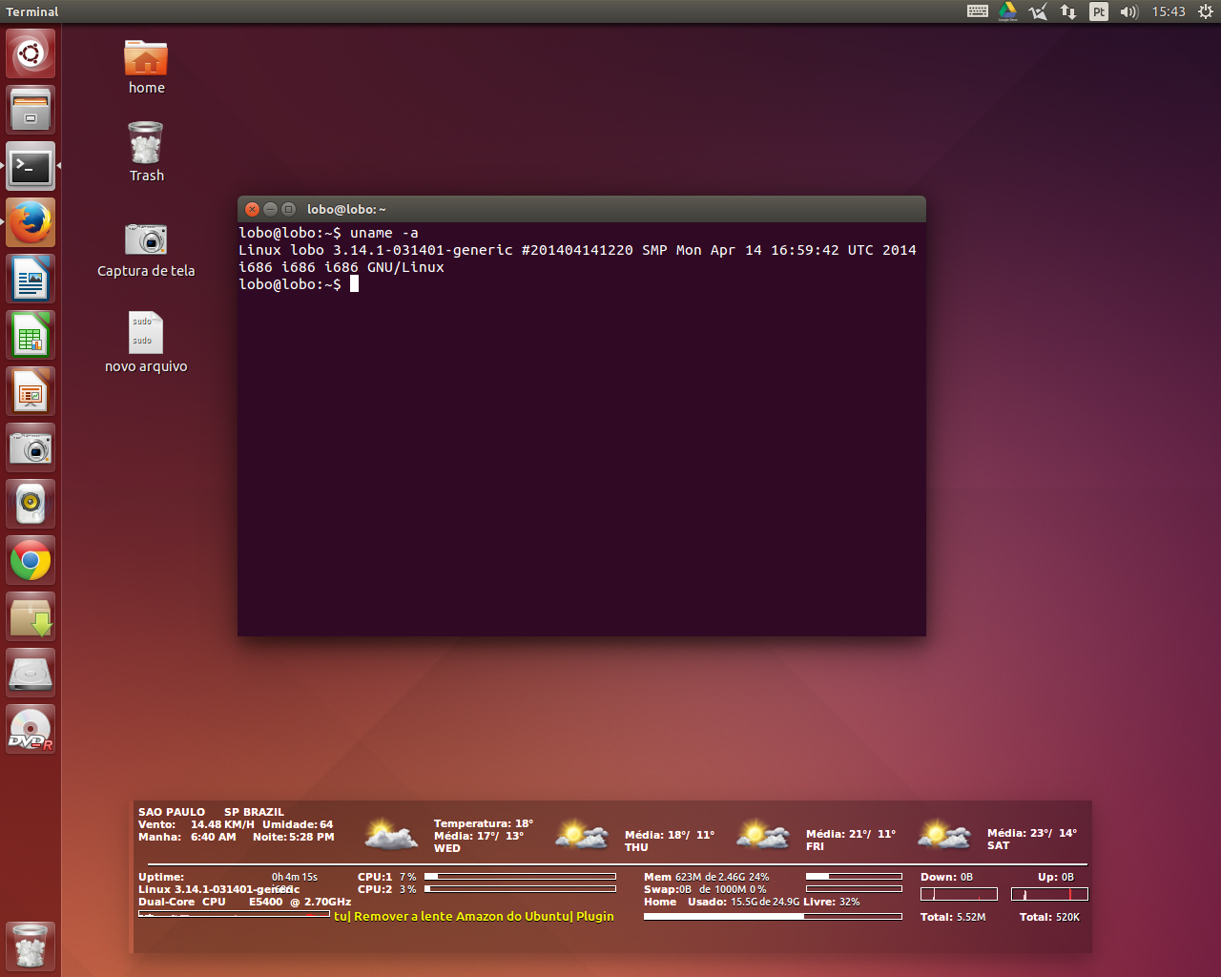
Task: Open LibreOffice Writer from the launcher
Action: pos(31,278)
